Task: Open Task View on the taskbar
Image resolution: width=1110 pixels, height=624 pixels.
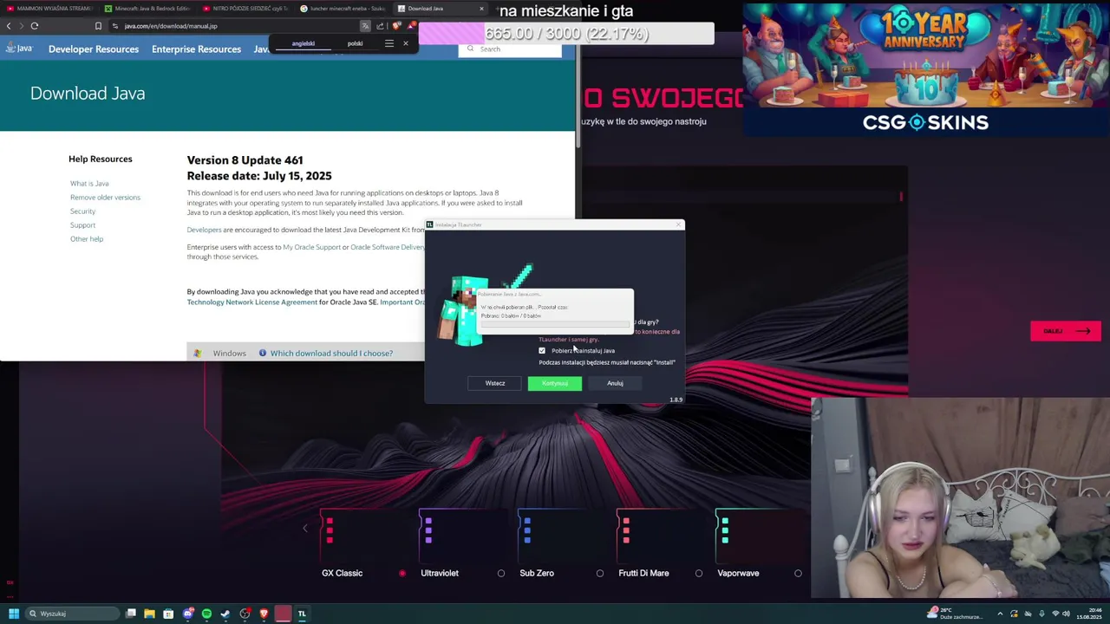Action: pyautogui.click(x=131, y=614)
